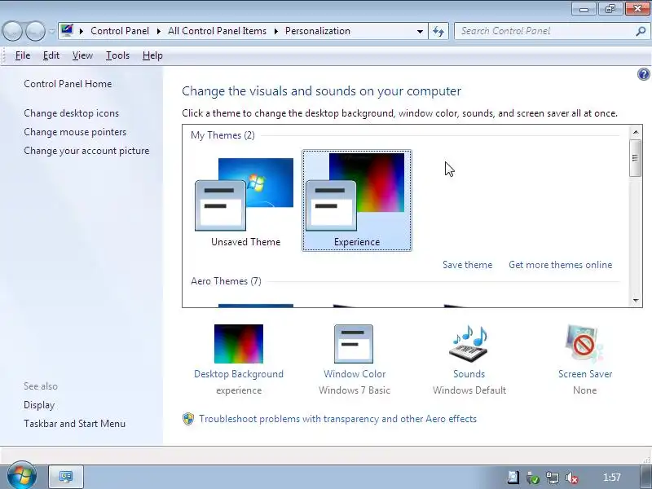The image size is (652, 489).
Task: Click the Personalization breadcrumb
Action: 318,31
